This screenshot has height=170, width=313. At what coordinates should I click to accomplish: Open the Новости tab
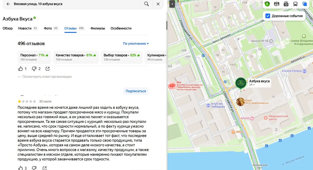click(x=28, y=28)
